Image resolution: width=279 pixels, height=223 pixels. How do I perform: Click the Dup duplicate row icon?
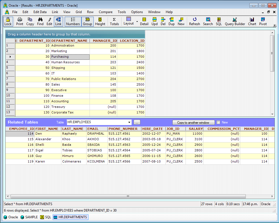coord(172,21)
